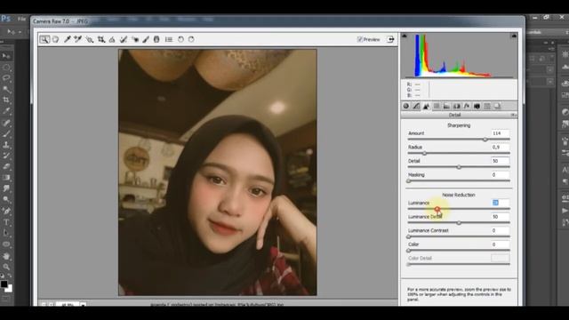569x320 pixels.
Task: Click the black foreground color swatch
Action: [4, 284]
